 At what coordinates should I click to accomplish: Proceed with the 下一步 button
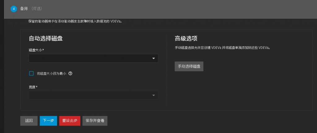pos(48,121)
